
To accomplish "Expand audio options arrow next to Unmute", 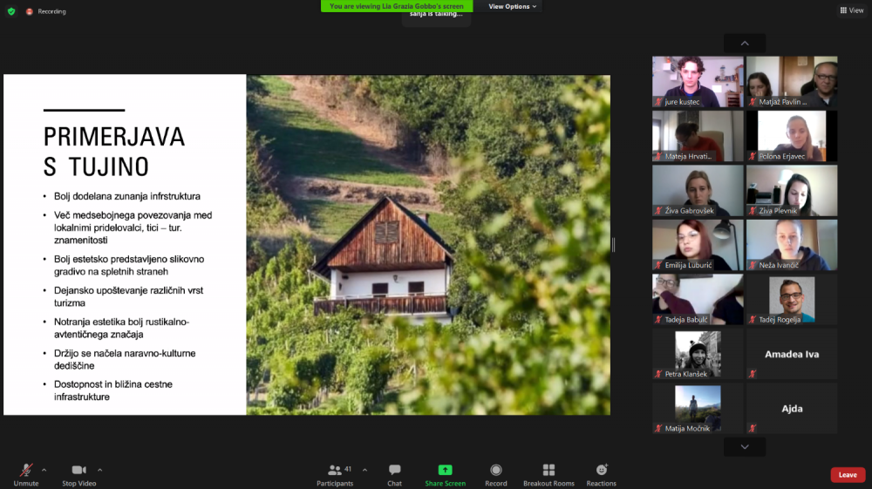I will click(44, 469).
